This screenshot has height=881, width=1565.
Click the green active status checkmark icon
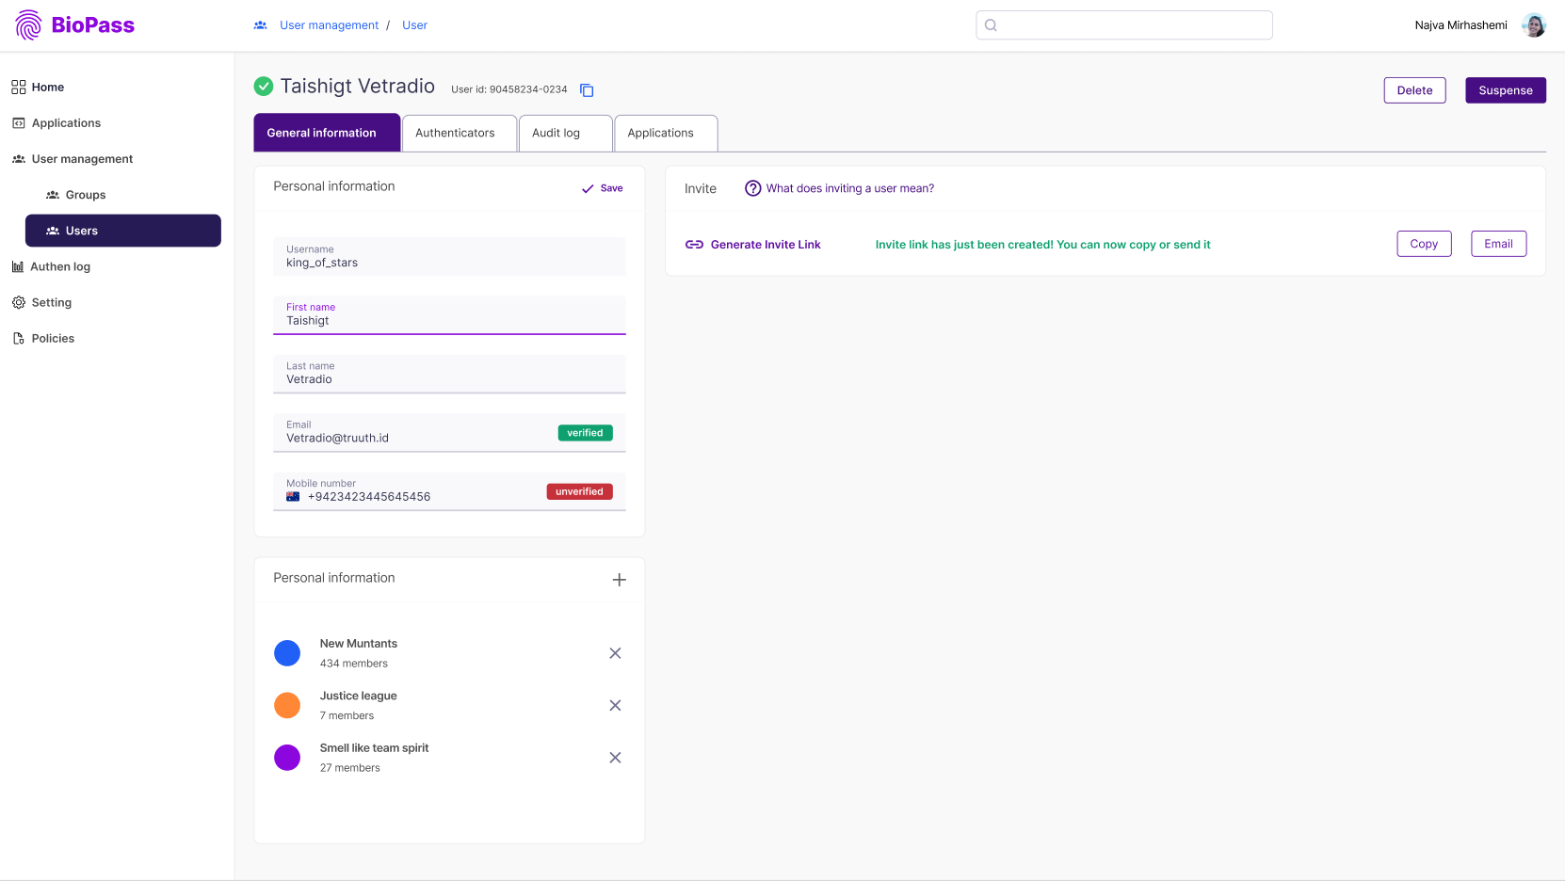point(264,87)
